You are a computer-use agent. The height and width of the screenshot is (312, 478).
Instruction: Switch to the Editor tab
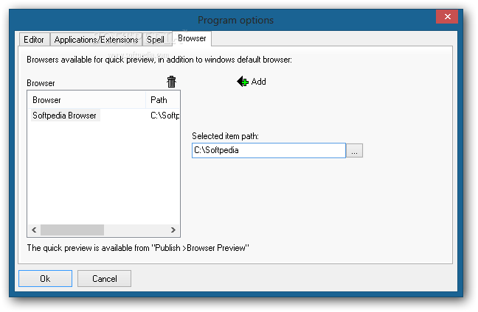click(34, 40)
